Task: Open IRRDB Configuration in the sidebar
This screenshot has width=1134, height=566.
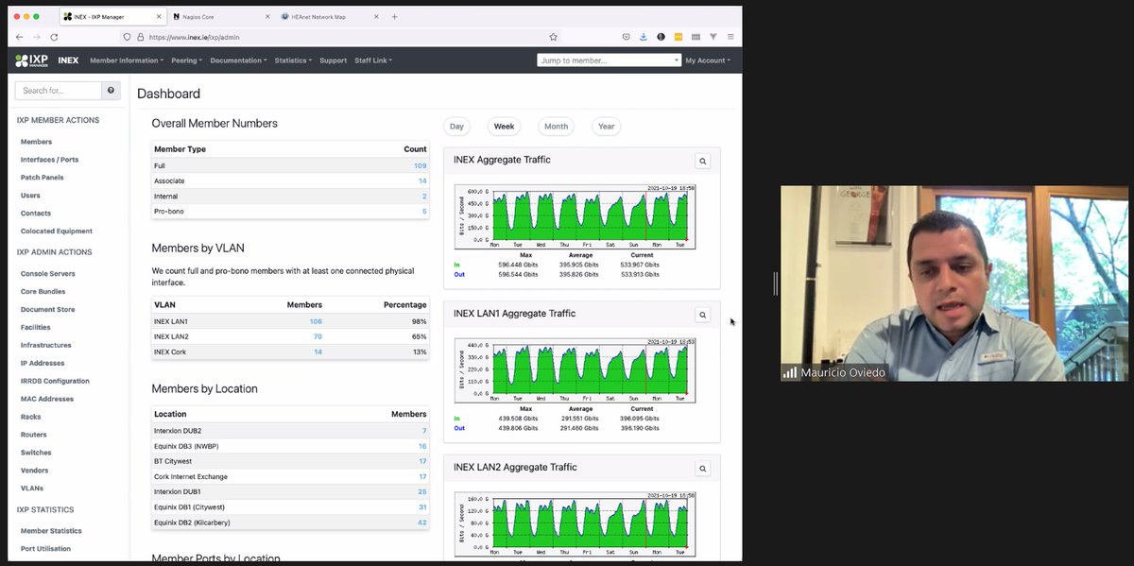Action: click(x=55, y=381)
